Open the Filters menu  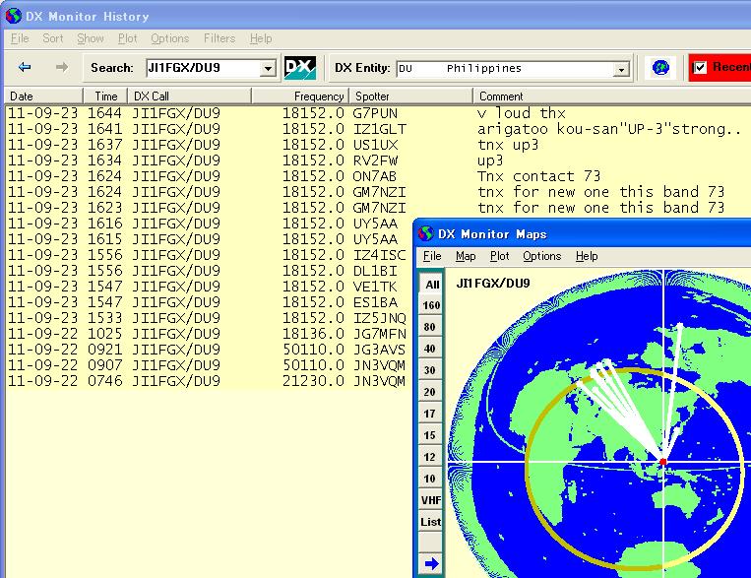(219, 38)
